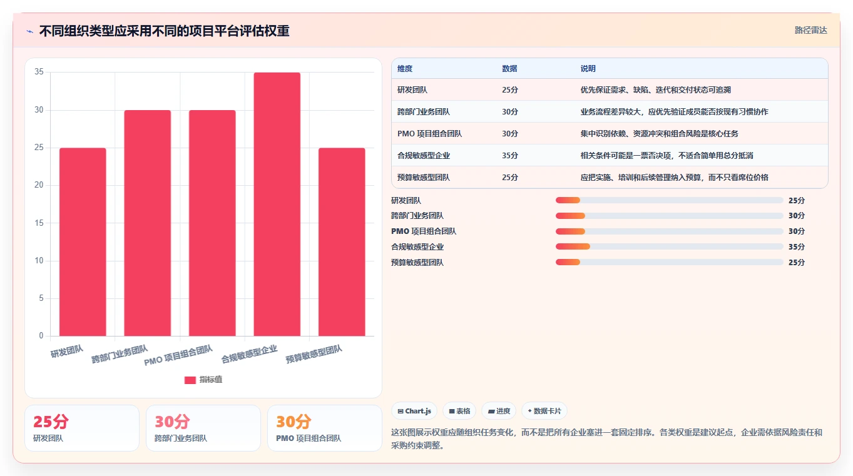Toggle the 指标值 legend swatch
The height and width of the screenshot is (476, 853).
point(190,380)
